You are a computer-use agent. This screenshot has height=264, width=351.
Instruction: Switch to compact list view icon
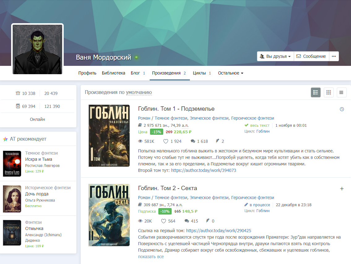[341, 92]
